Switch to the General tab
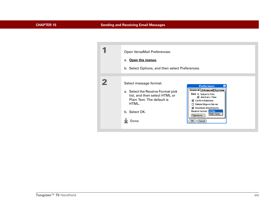Viewport: 271px width, 209px height. (194, 90)
